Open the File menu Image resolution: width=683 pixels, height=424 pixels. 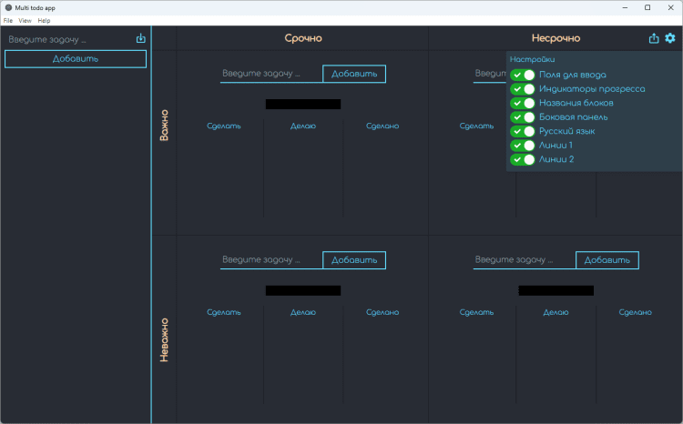pos(7,20)
